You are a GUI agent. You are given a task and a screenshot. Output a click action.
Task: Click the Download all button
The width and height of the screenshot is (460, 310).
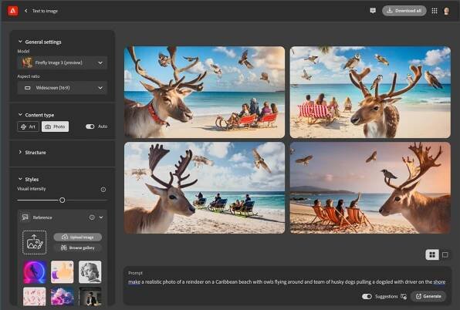404,11
